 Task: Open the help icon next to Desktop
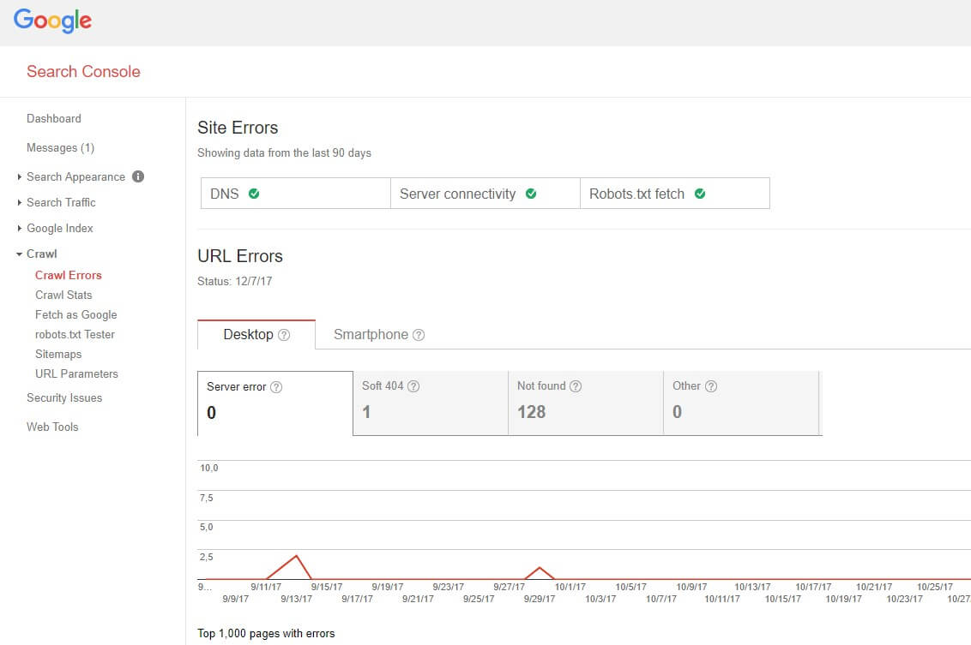(x=284, y=335)
